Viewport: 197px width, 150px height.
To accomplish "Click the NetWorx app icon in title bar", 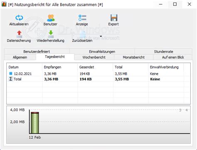I will pyautogui.click(x=4, y=4).
